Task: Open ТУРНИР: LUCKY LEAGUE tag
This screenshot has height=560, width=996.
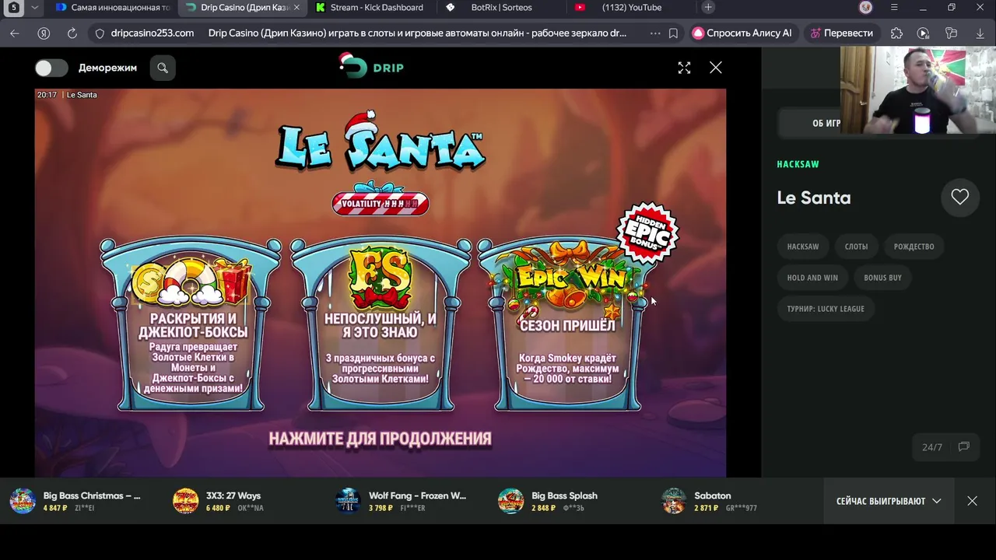Action: (x=826, y=309)
